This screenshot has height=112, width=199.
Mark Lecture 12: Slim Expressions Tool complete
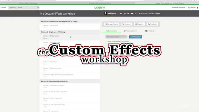coord(42,105)
